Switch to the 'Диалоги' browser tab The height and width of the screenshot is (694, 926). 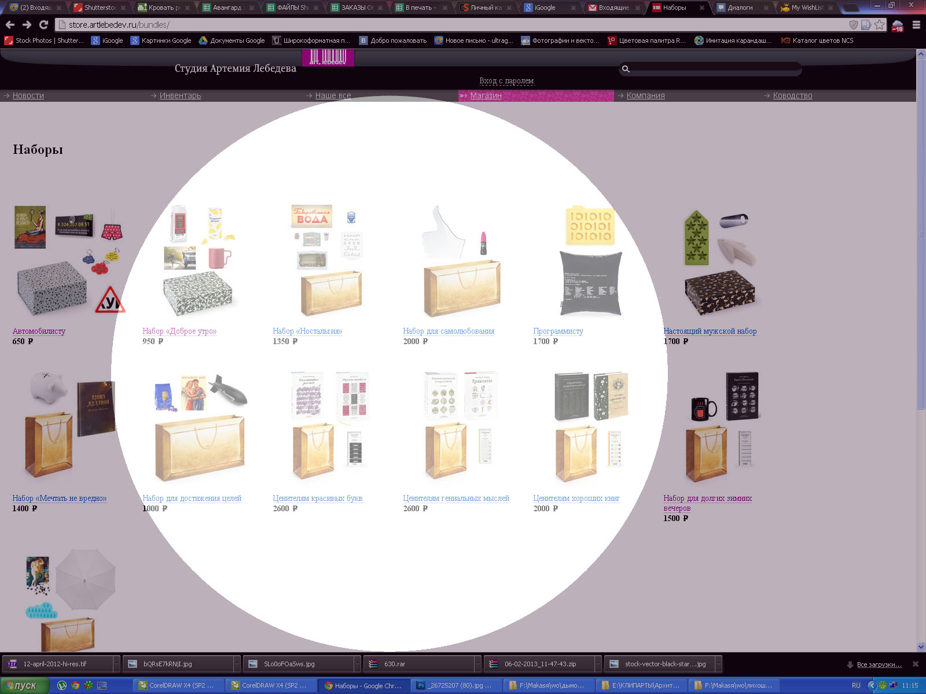click(740, 8)
